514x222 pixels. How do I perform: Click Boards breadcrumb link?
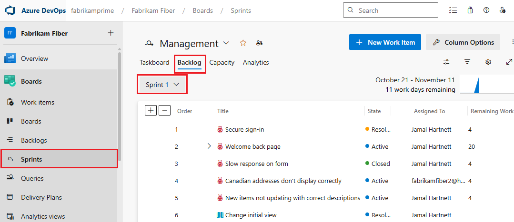coord(202,10)
